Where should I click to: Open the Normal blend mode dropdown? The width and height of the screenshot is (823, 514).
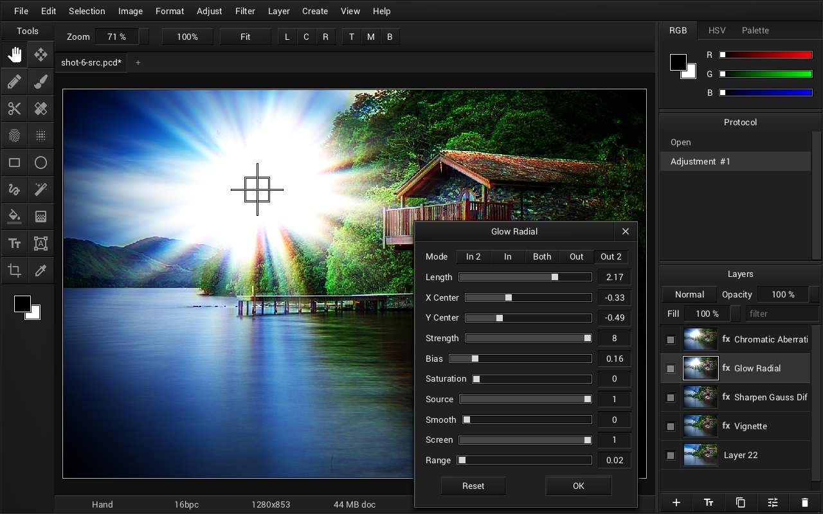click(689, 294)
